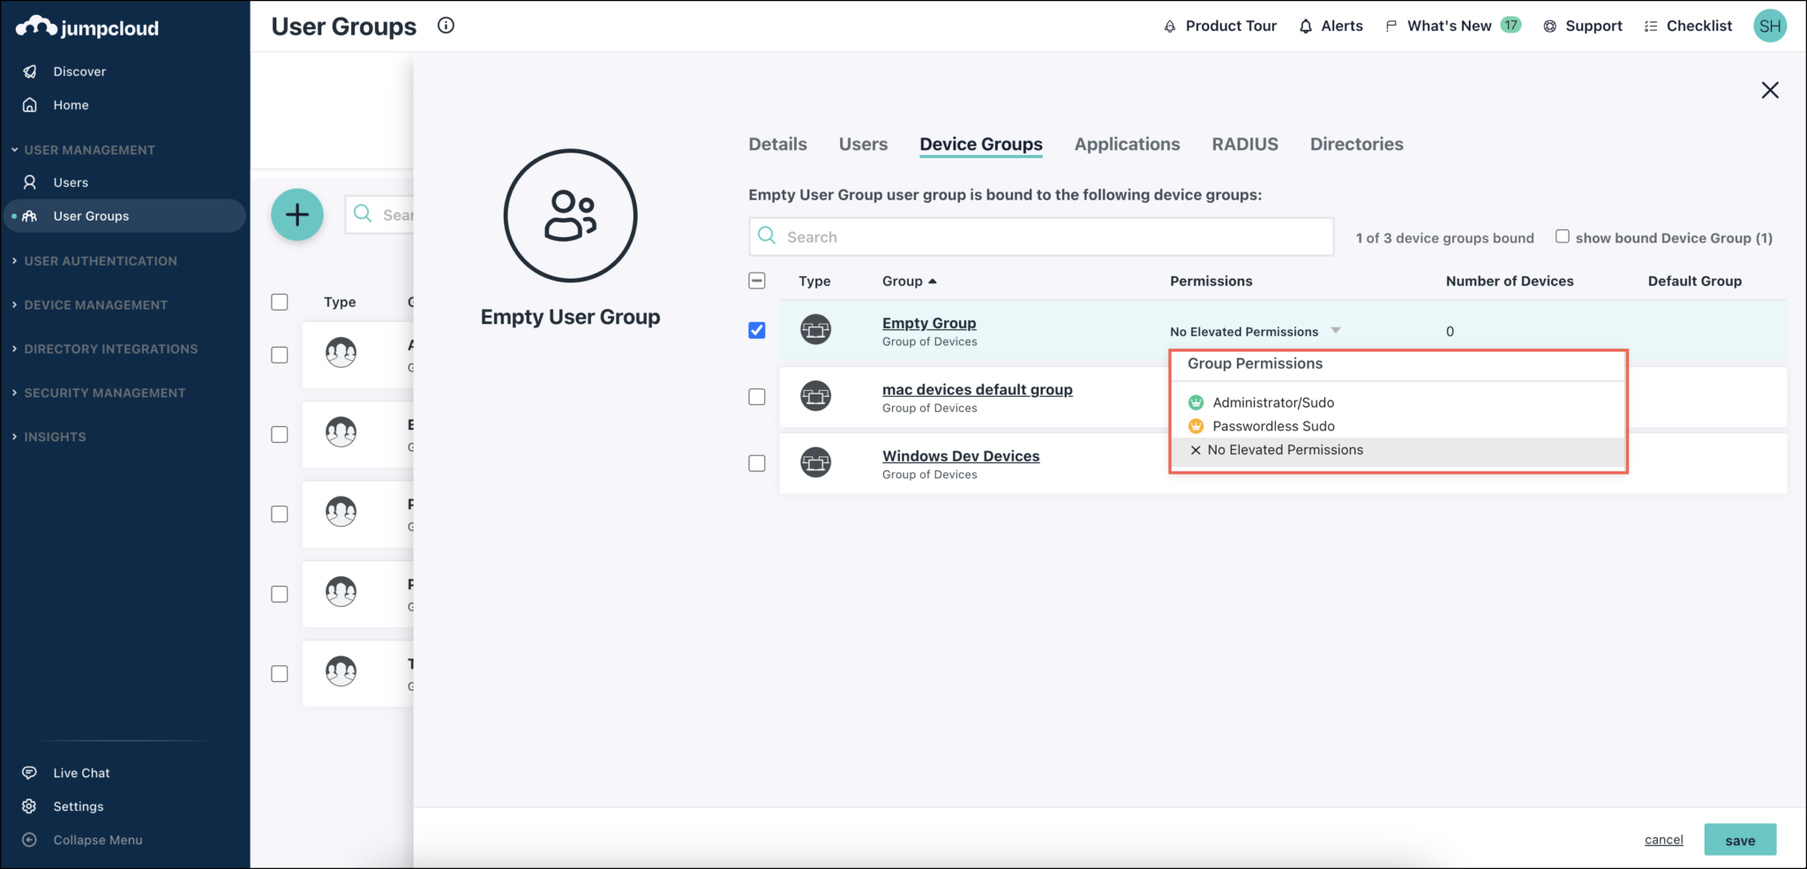Enable show bound Device Group filter
The height and width of the screenshot is (869, 1807).
pyautogui.click(x=1562, y=236)
